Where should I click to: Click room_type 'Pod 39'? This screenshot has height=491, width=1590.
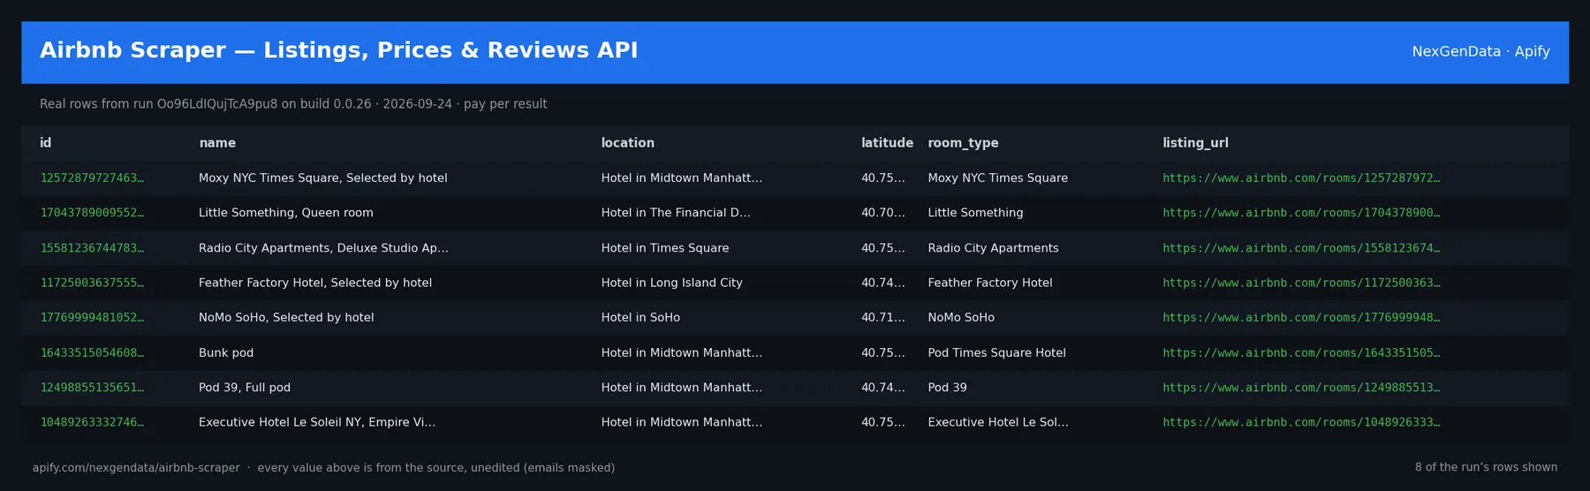pos(948,388)
